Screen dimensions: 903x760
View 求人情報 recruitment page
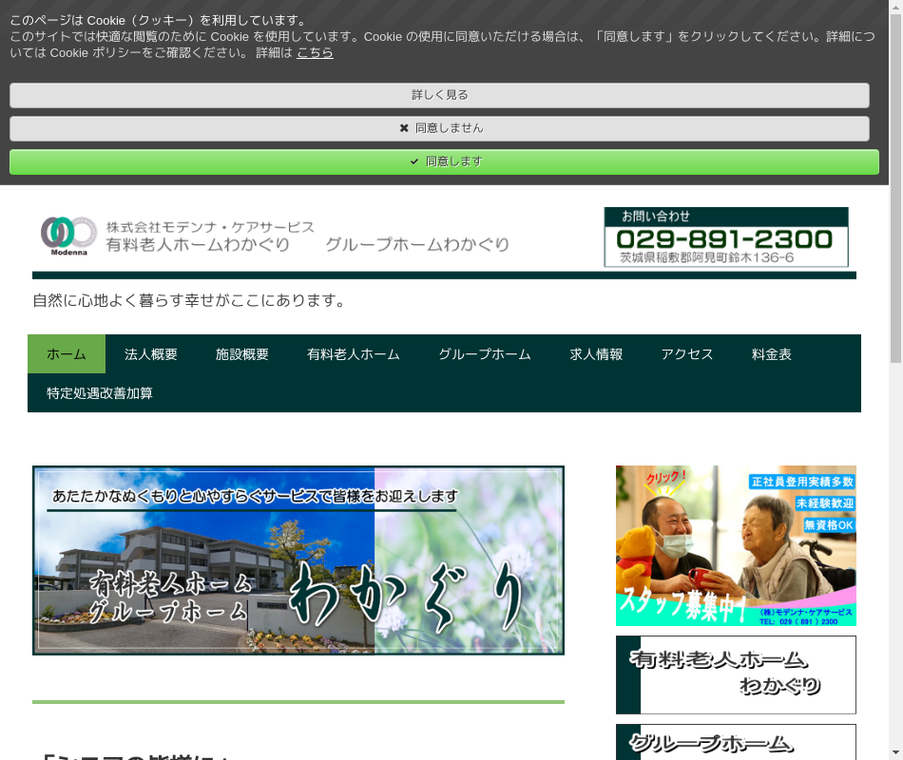(596, 354)
